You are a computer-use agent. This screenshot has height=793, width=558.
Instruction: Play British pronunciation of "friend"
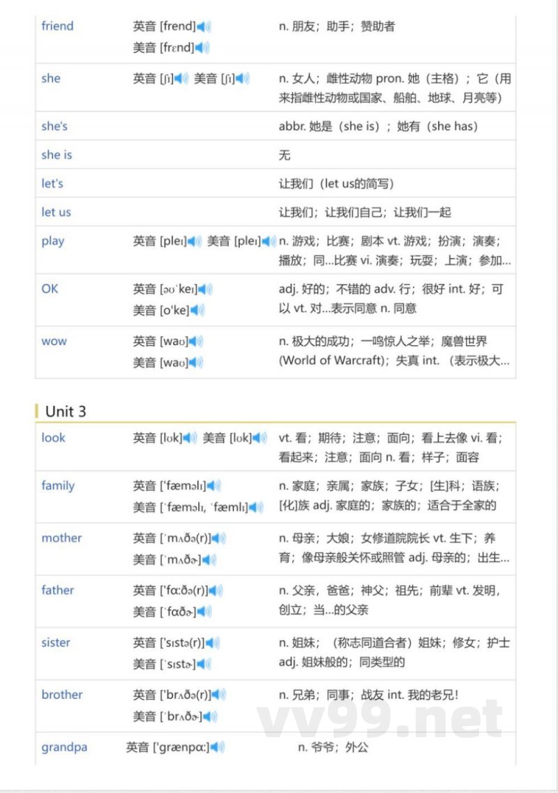click(201, 26)
